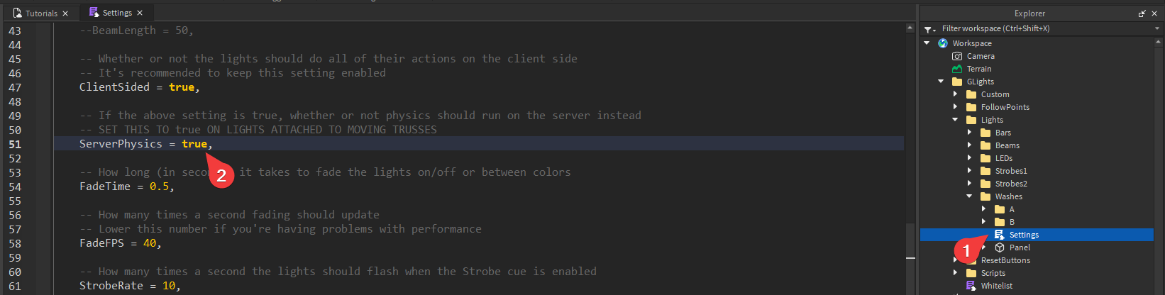Select the FollowPoints folder

(x=1005, y=107)
